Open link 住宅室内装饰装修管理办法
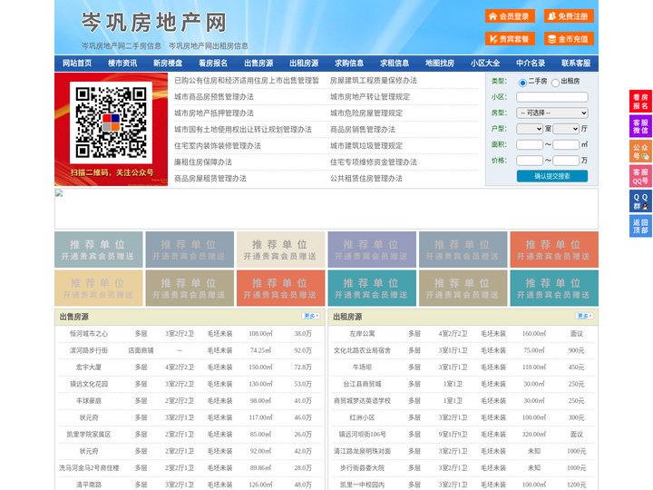The height and width of the screenshot is (490, 653). point(218,146)
